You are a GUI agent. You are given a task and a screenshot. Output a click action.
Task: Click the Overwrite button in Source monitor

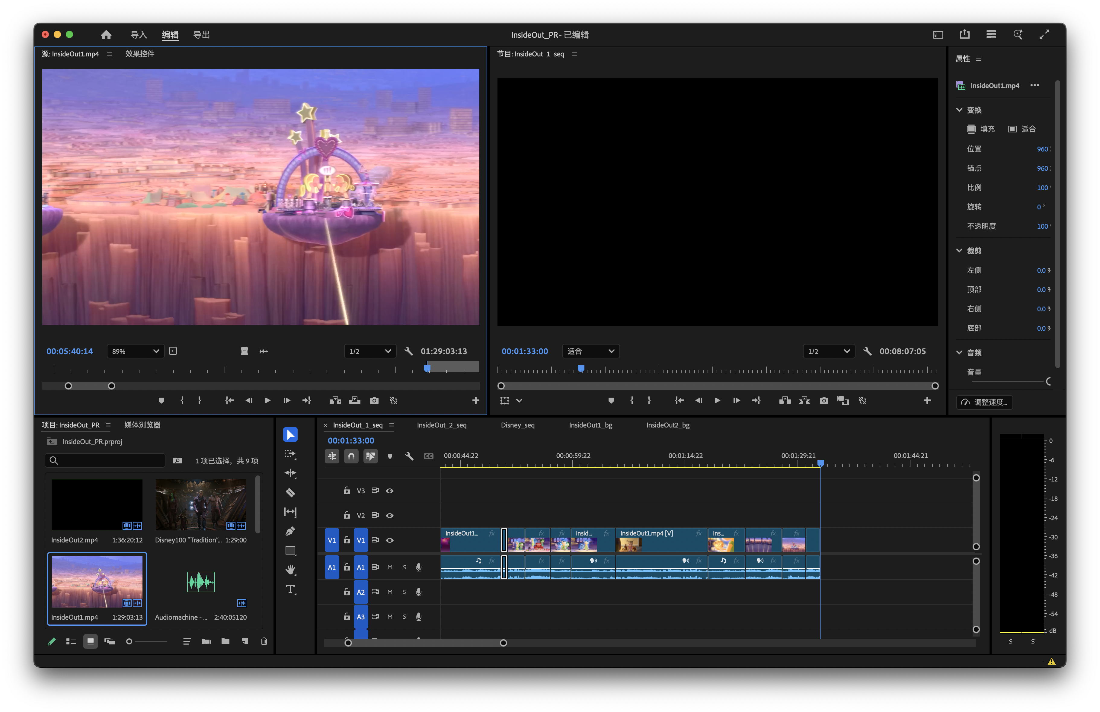pos(354,401)
